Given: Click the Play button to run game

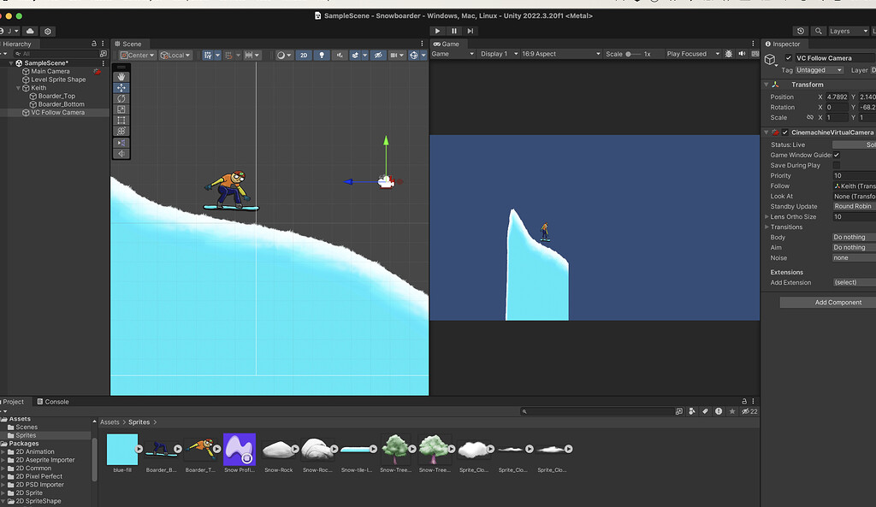Looking at the screenshot, I should (x=438, y=31).
